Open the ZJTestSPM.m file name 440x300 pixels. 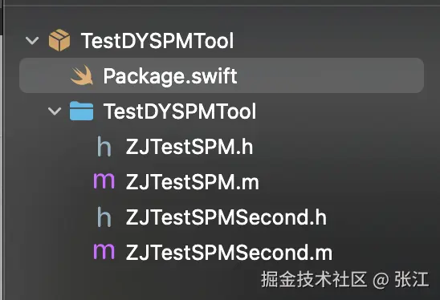(x=192, y=181)
